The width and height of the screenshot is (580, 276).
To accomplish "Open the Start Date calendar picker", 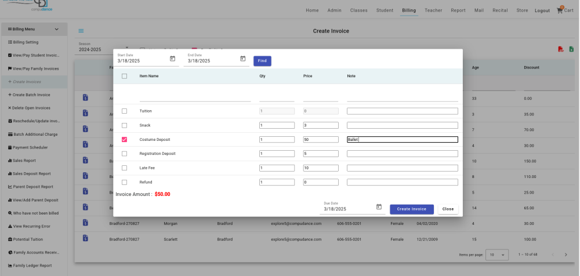I will [172, 59].
